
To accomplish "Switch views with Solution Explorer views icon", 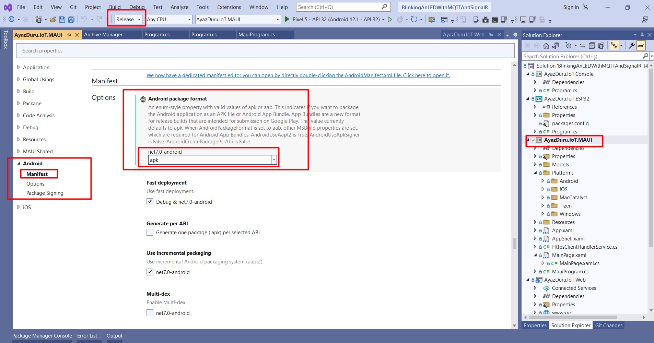I will 556,46.
